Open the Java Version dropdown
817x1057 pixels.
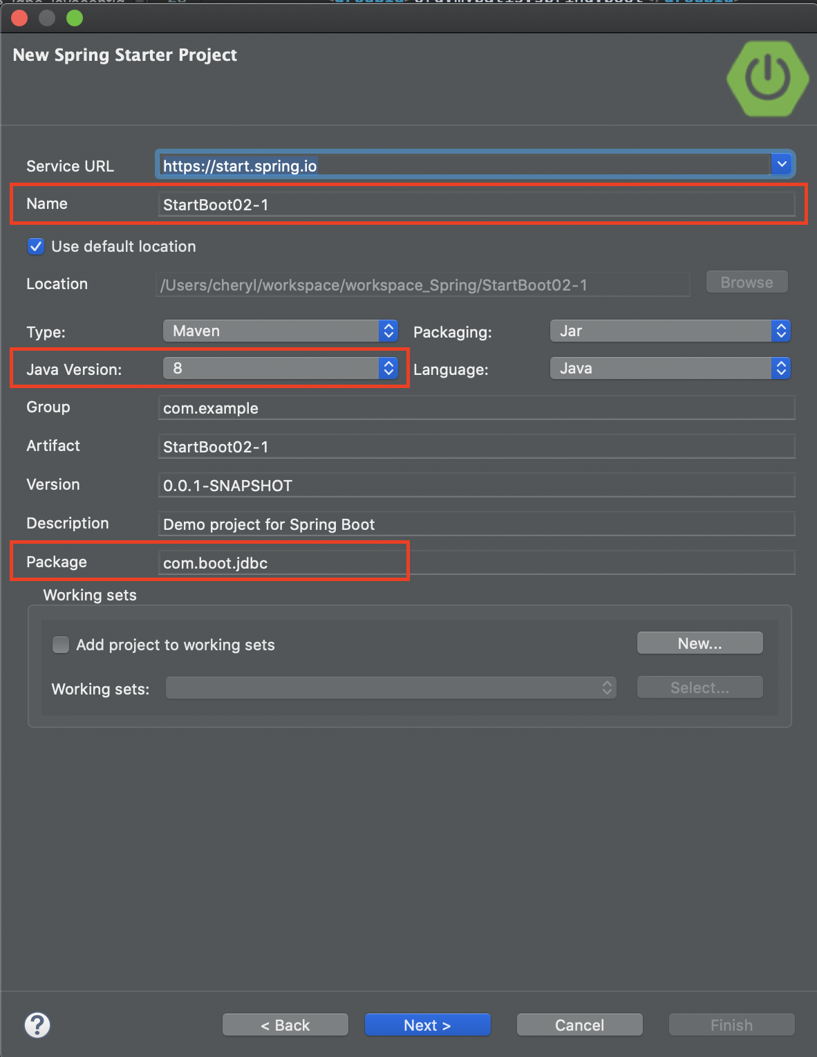click(281, 368)
